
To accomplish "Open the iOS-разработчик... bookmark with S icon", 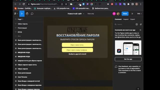I will [x=81, y=8].
